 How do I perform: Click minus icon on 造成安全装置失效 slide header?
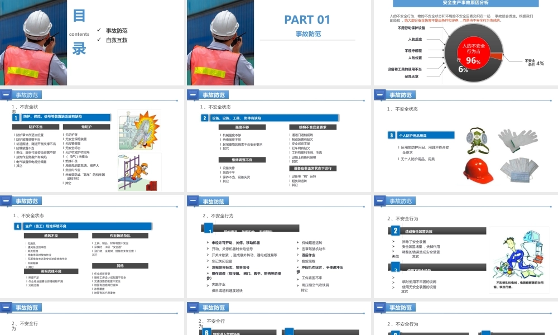pos(379,201)
